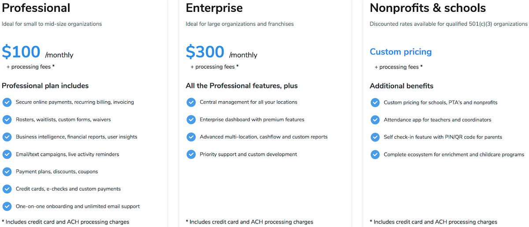Click checkmark beside Complete ecosystem for enrichment

pos(375,154)
